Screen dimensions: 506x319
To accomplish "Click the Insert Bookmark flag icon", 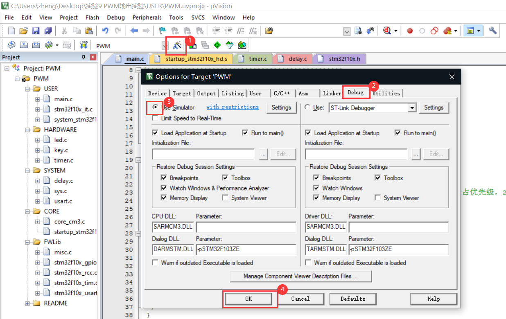I will tap(163, 31).
